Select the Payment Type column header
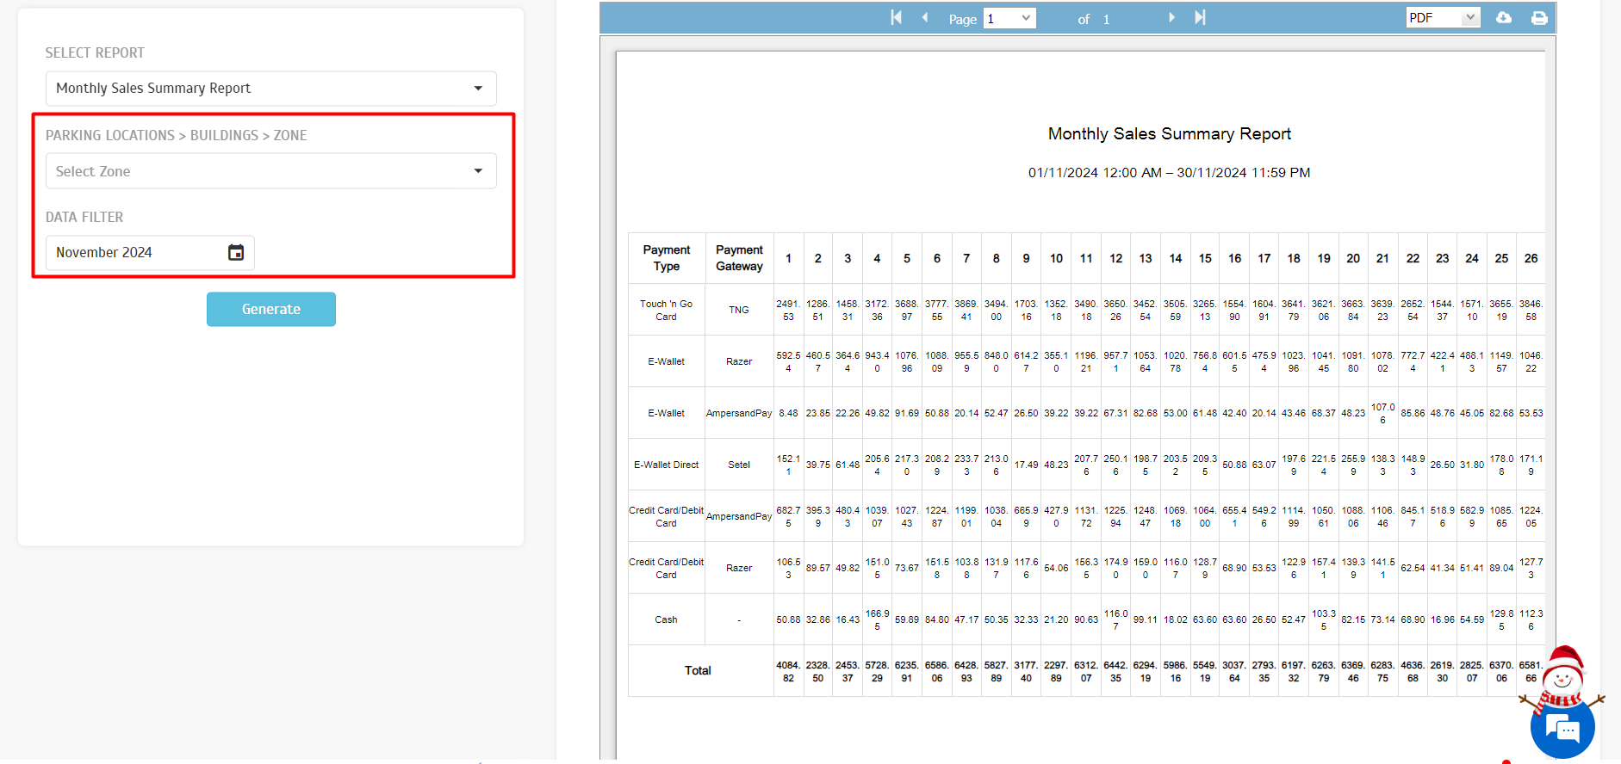 666,258
